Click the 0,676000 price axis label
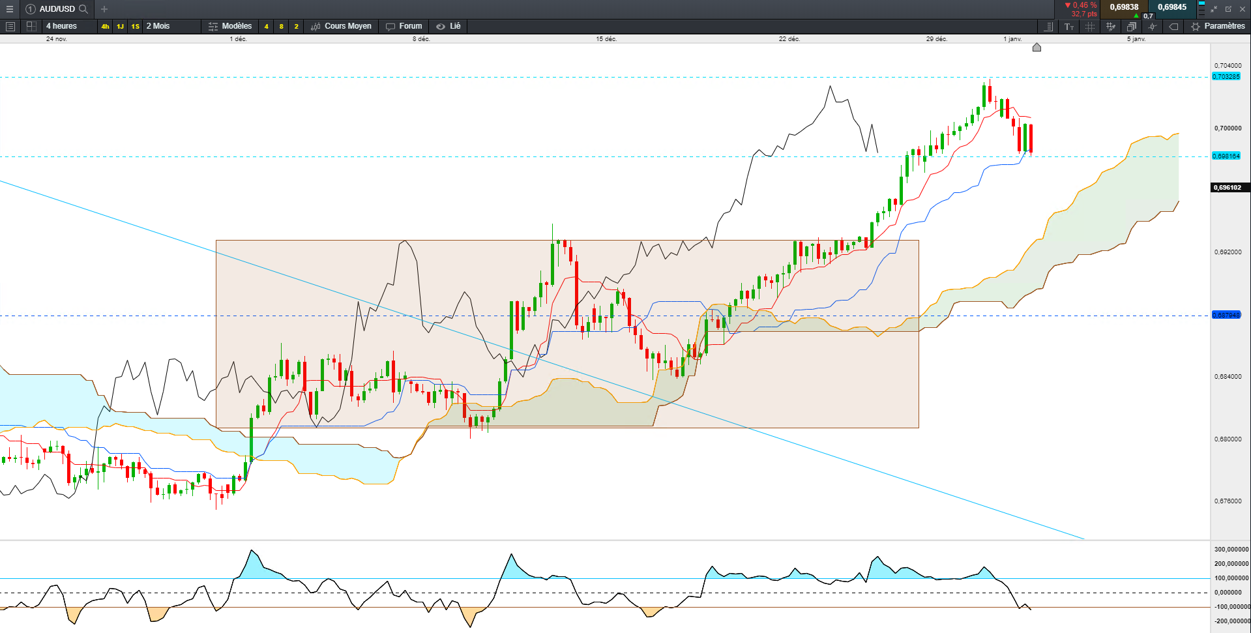Screen dimensions: 1251x633 pos(1228,501)
